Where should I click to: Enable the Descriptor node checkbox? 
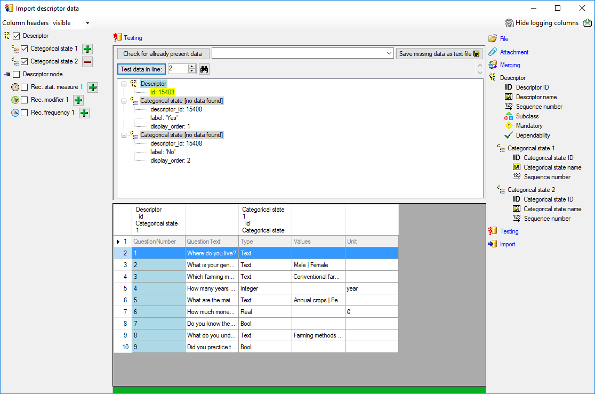(x=17, y=75)
